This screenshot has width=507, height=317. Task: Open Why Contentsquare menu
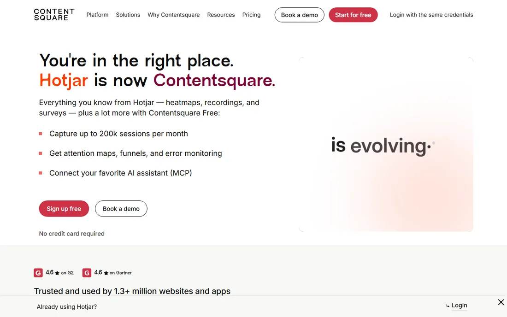click(x=174, y=15)
